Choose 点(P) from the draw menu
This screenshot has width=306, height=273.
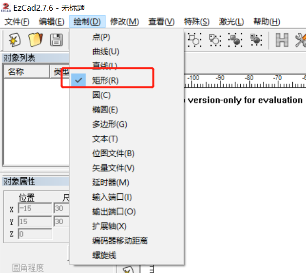pyautogui.click(x=127, y=37)
